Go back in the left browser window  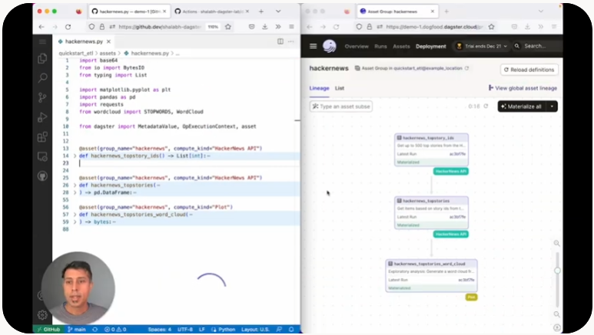41,27
